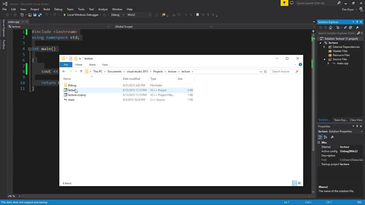Open the Server Explorer side tab

pos(4,28)
